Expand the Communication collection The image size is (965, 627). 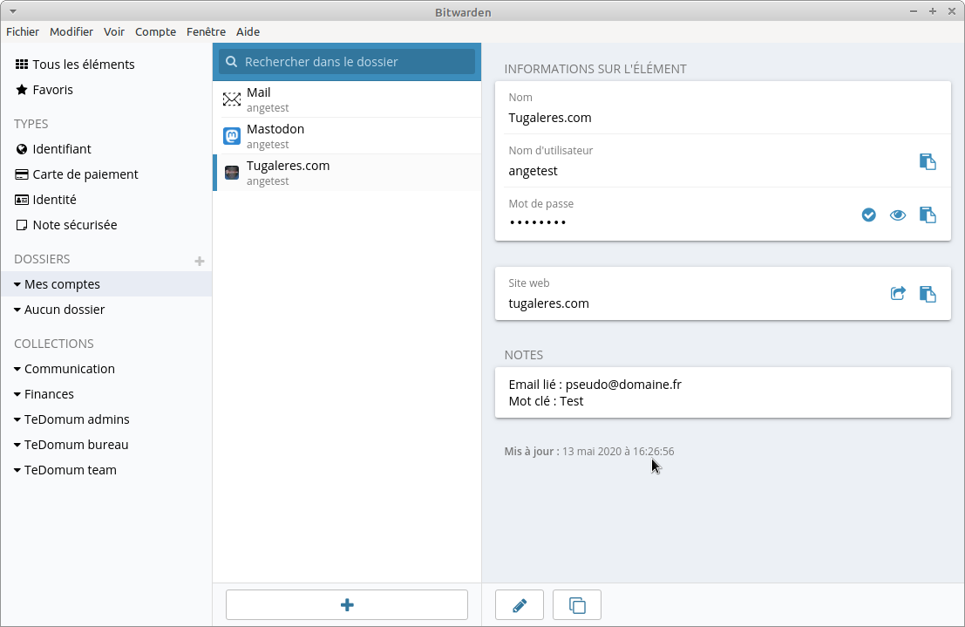click(x=17, y=369)
